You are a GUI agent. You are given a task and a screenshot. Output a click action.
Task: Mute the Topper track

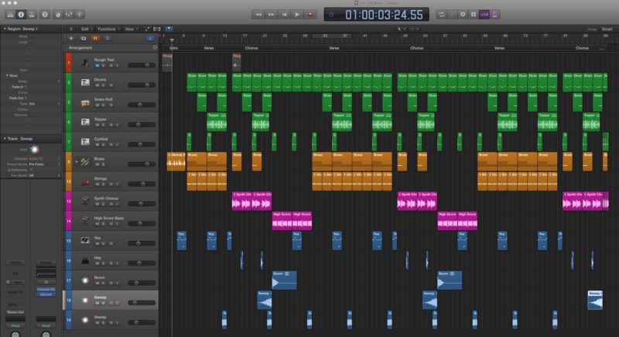point(97,125)
